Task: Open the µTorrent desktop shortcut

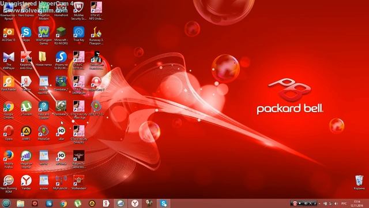Action: point(26,109)
